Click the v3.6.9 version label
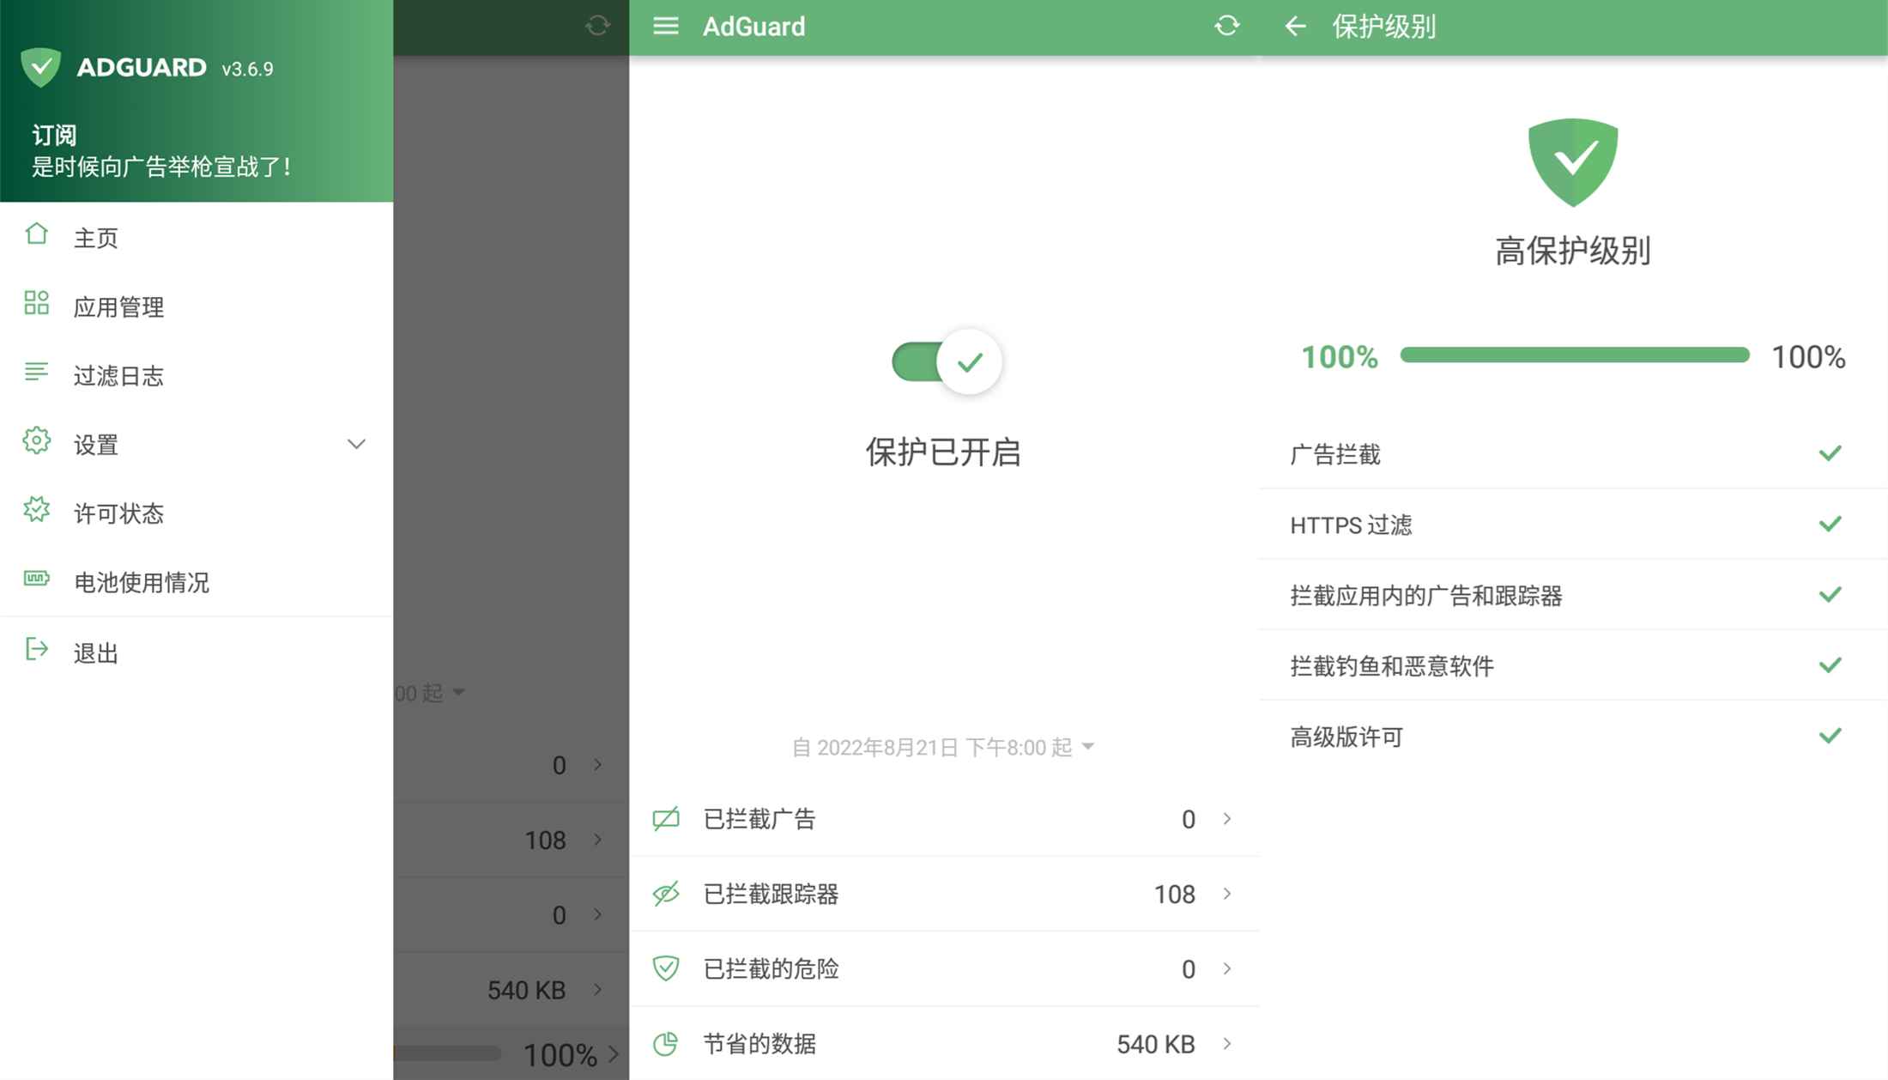 pyautogui.click(x=247, y=69)
